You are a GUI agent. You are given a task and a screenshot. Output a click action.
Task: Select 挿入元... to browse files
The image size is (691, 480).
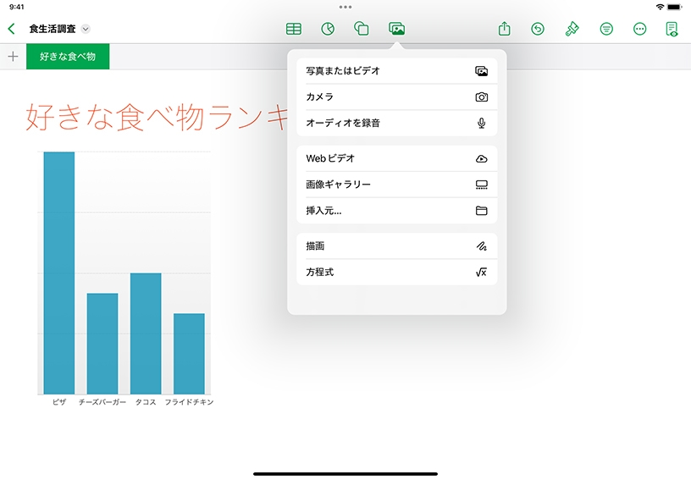click(396, 211)
